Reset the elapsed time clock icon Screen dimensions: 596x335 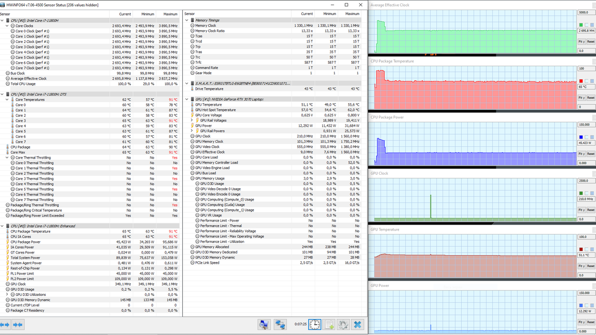point(314,325)
